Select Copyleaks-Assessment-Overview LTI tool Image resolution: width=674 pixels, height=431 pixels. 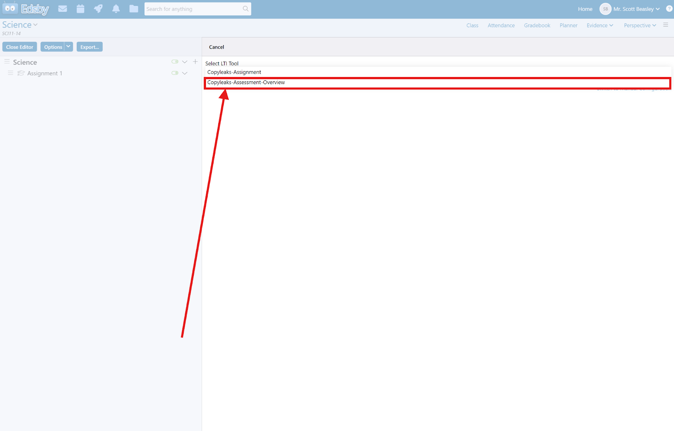[438, 83]
